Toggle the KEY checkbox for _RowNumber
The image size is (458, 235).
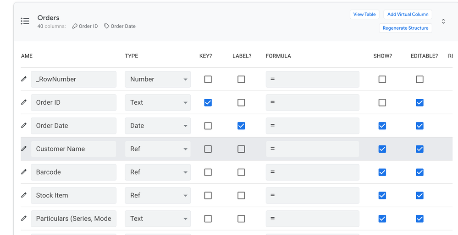click(x=208, y=79)
